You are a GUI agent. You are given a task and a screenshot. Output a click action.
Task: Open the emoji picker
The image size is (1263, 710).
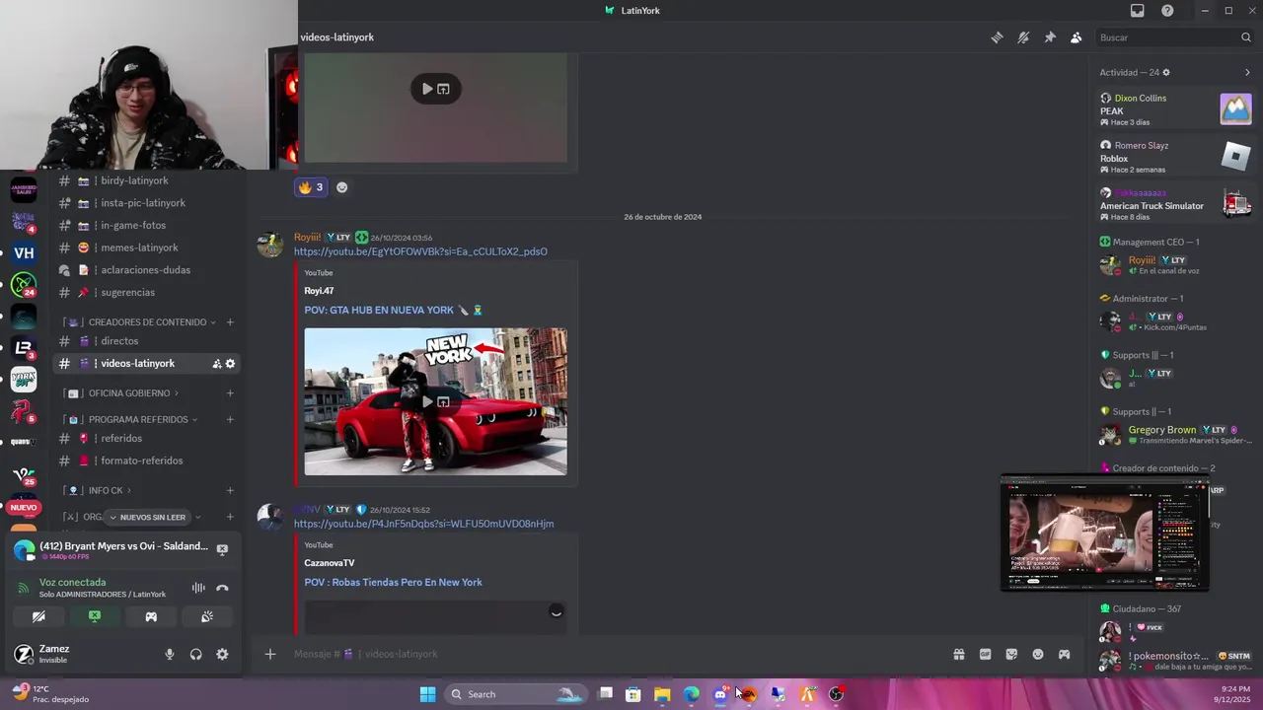pos(1038,654)
